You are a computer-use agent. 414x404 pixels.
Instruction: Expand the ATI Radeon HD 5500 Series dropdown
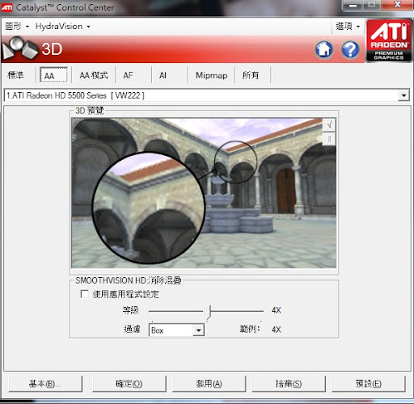pos(403,95)
